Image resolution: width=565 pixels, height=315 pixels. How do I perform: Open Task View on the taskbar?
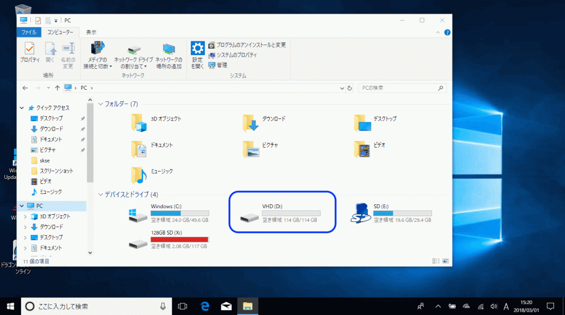pyautogui.click(x=183, y=306)
